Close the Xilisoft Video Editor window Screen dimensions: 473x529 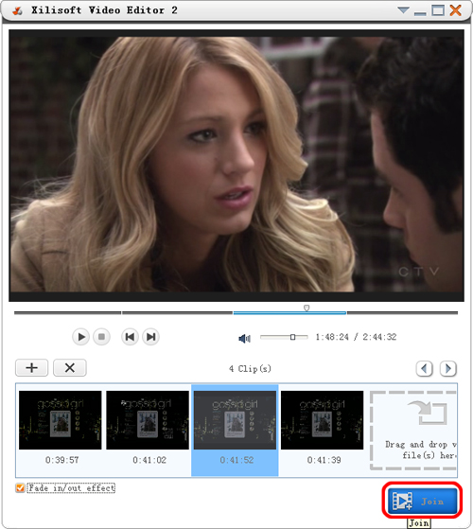[x=455, y=10]
